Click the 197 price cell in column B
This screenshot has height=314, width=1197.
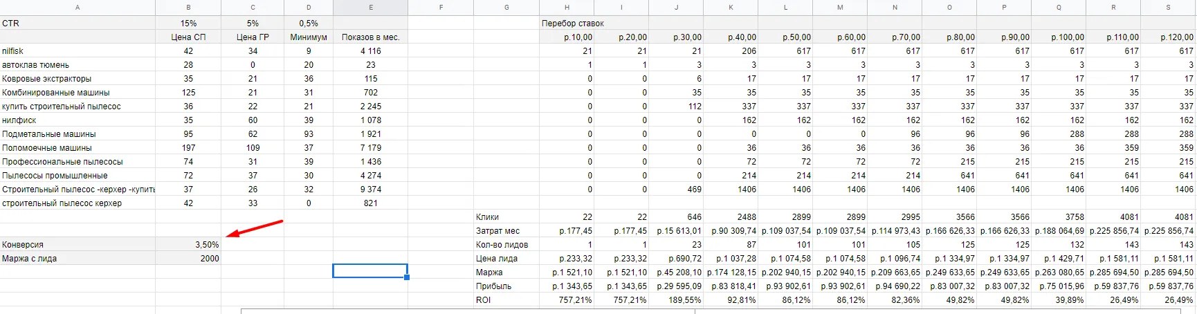[188, 147]
